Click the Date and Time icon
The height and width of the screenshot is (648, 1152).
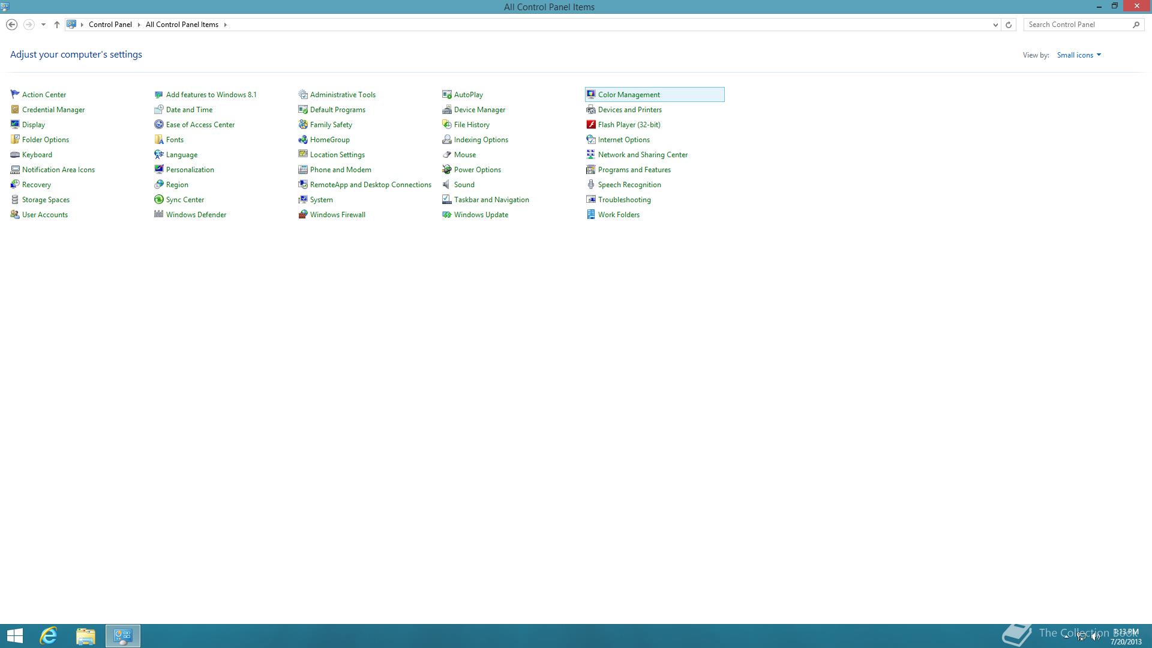pyautogui.click(x=159, y=109)
